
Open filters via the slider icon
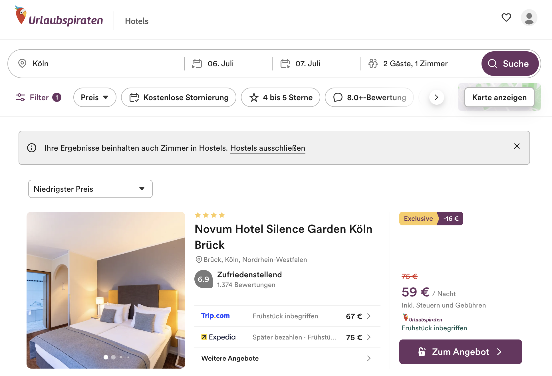click(21, 97)
